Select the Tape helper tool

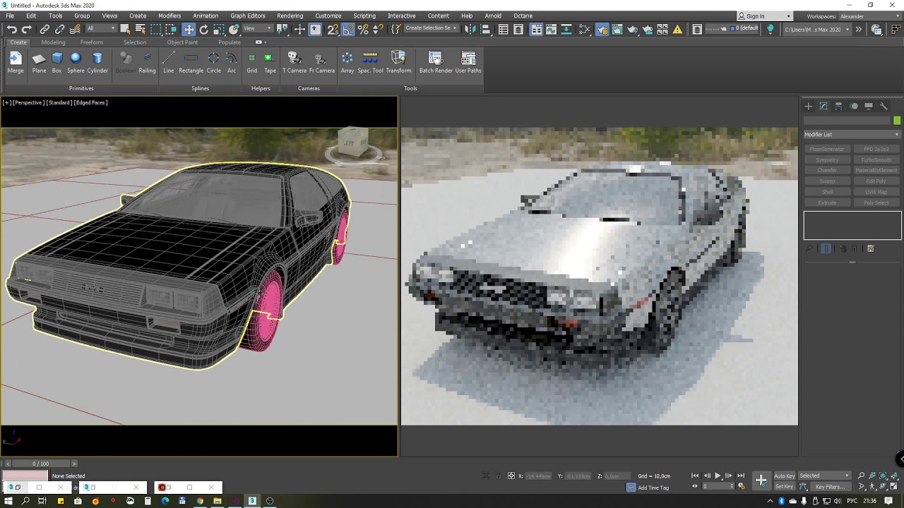point(270,62)
